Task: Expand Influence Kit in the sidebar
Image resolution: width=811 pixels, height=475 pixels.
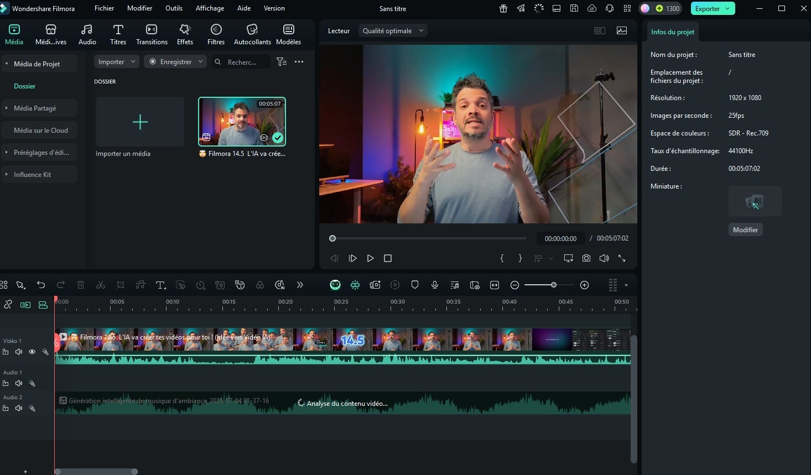Action: coord(7,175)
